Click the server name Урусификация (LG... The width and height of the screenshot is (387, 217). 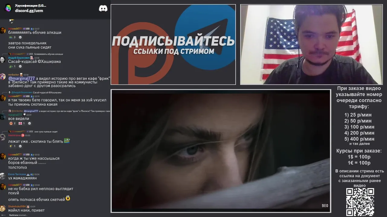point(31,5)
